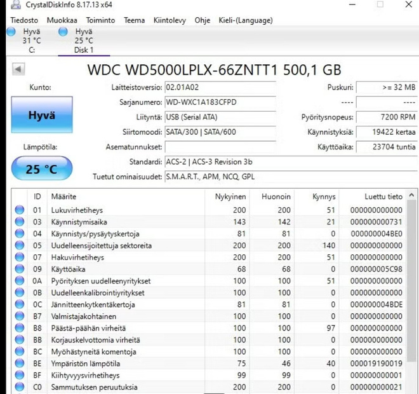Open the Kieli-(Language) menu
The image size is (419, 394).
coord(246,20)
